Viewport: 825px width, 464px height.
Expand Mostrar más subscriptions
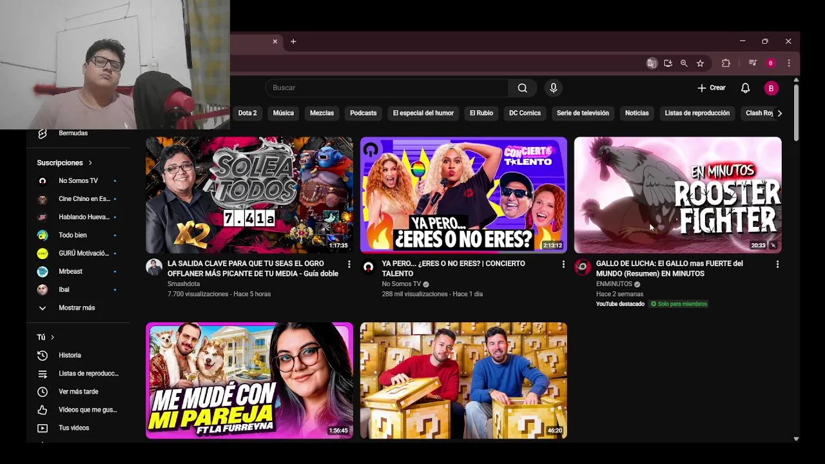point(77,307)
